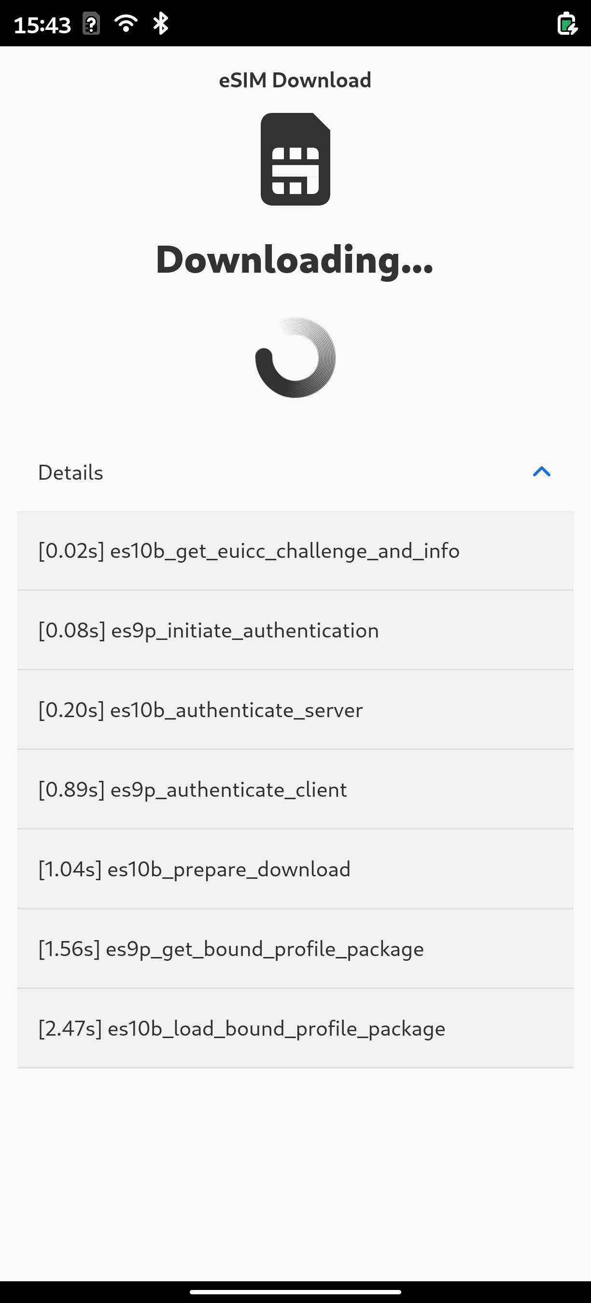The image size is (591, 1303).
Task: Tap the battery charging indicator icon
Action: point(567,24)
